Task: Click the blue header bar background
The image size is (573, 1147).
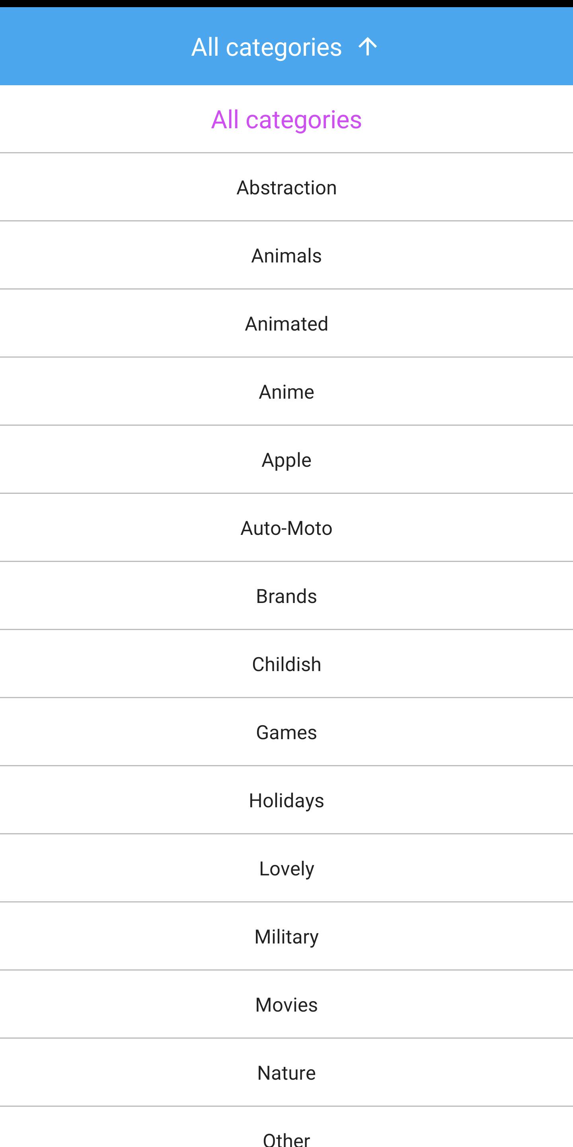Action: point(89,46)
